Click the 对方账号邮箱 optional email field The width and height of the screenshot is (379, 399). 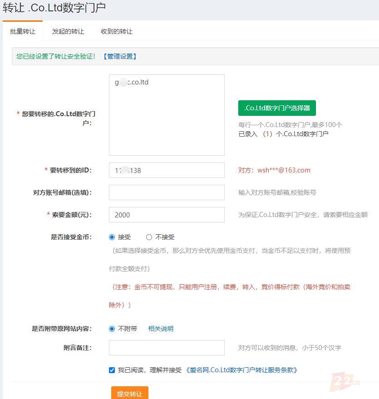coord(166,192)
